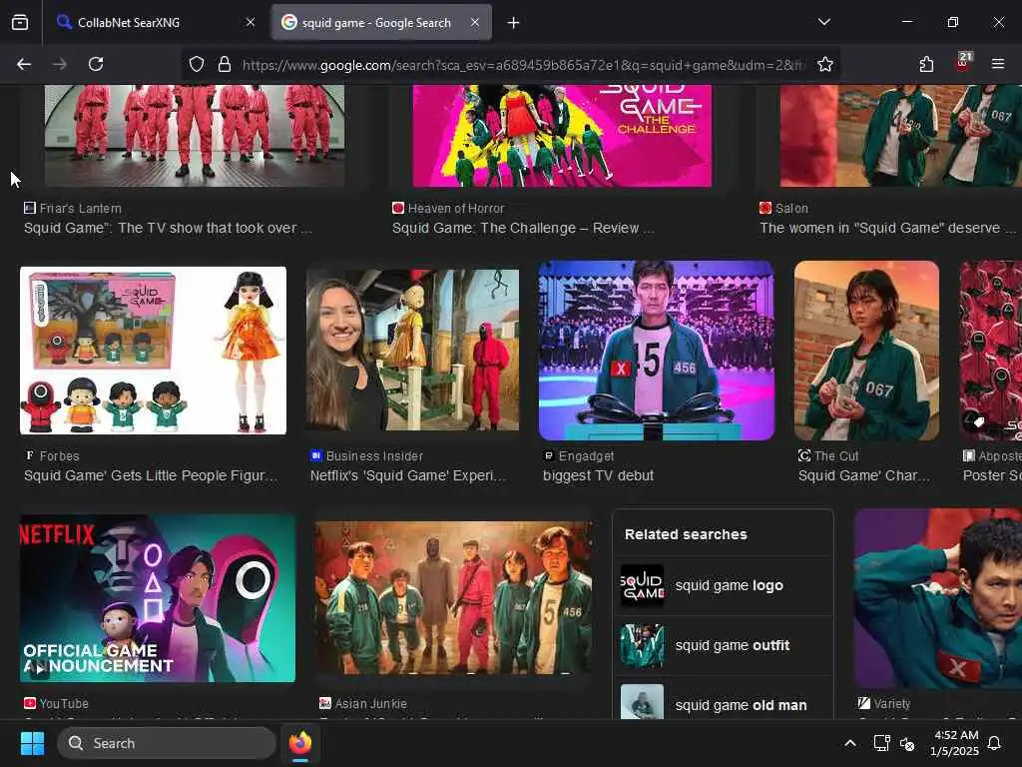Viewport: 1022px width, 767px height.
Task: Open the extensions puzzle icon
Action: pos(926,64)
